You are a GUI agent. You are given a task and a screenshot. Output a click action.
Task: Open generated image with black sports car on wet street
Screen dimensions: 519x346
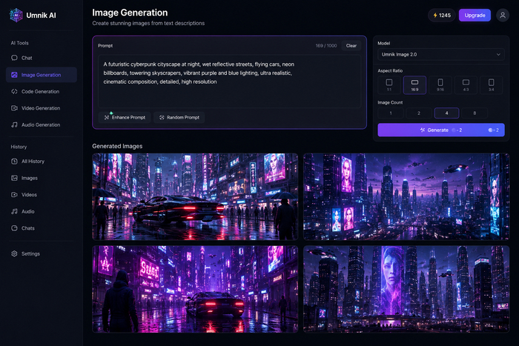point(195,196)
